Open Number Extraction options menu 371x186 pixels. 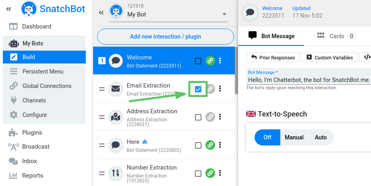(x=220, y=173)
